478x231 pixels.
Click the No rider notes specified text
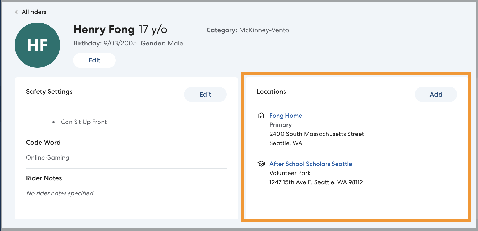[x=60, y=193]
